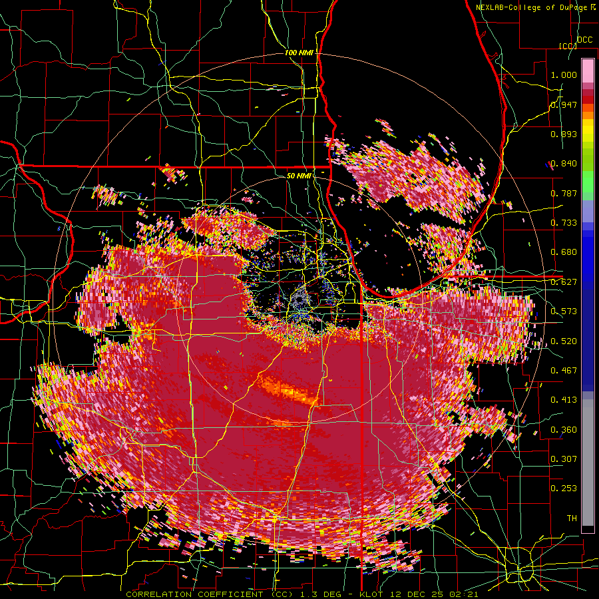Select the 0.680 scale value
599x599 pixels.
pyautogui.click(x=564, y=252)
